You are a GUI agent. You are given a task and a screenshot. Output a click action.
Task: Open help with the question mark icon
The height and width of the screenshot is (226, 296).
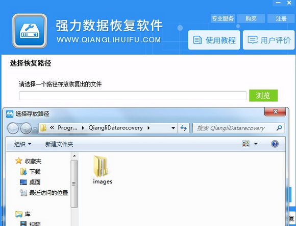click(275, 144)
